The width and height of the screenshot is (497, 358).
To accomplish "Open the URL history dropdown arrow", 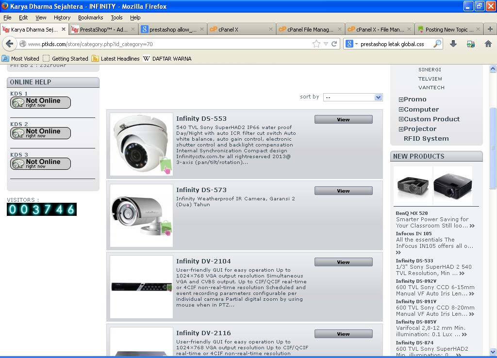I will pyautogui.click(x=326, y=44).
